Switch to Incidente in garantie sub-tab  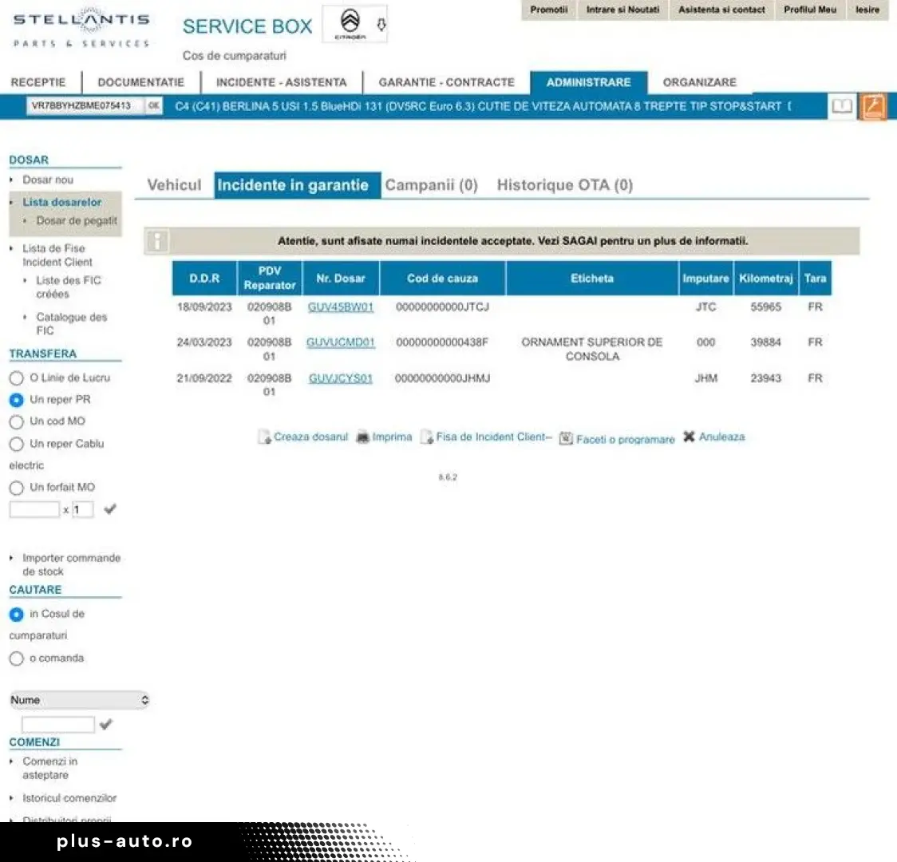tap(298, 185)
